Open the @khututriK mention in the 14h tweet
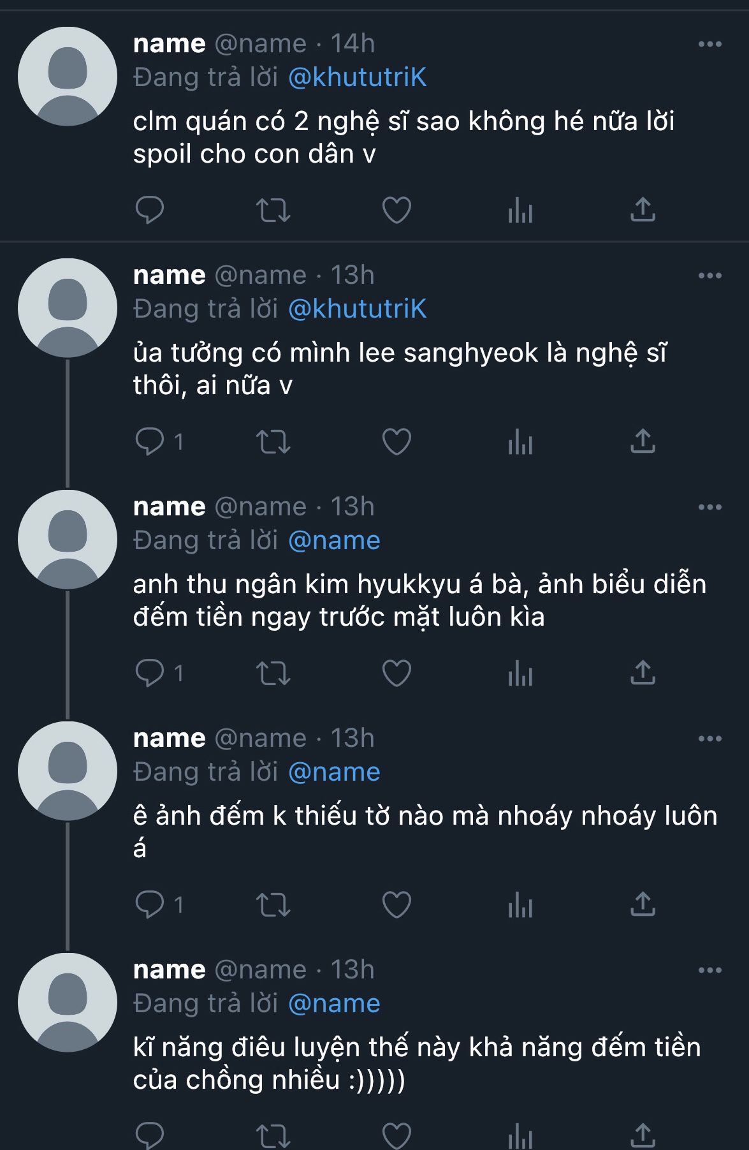 click(357, 77)
